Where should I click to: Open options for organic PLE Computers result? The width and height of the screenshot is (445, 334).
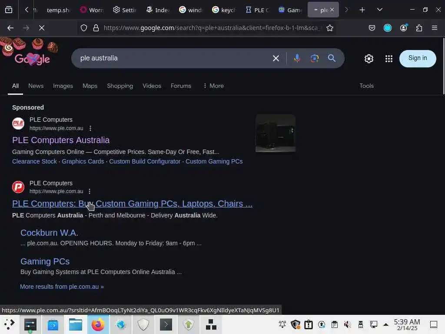pos(90,191)
